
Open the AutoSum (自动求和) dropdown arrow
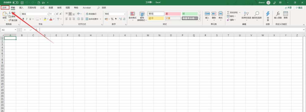(240, 13)
